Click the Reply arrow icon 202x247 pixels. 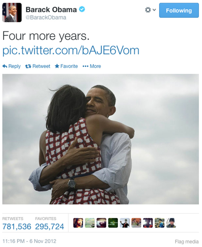[x=5, y=66]
